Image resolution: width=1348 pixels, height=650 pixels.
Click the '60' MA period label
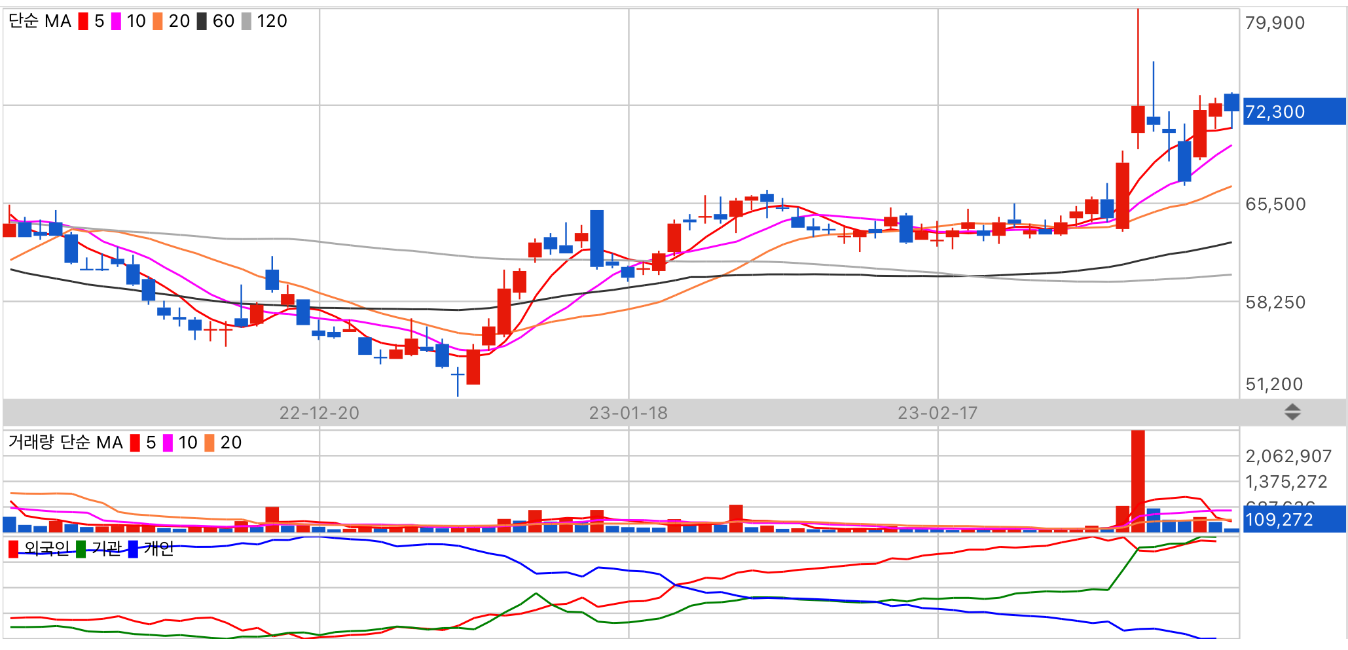[x=223, y=22]
